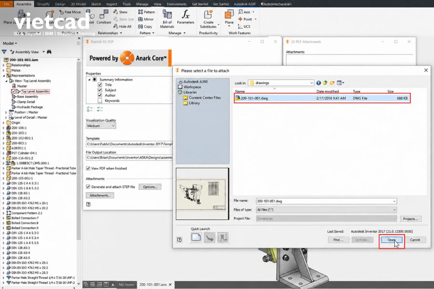Toggle the Title property checkbox
The height and width of the screenshot is (289, 434).
pos(100,85)
